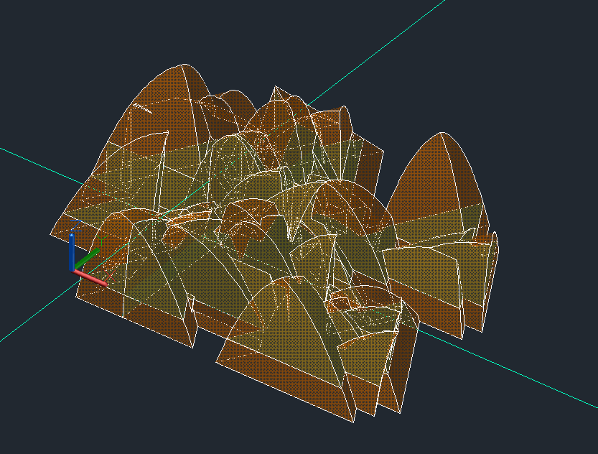Image resolution: width=598 pixels, height=454 pixels.
Task: Click the blue Z axis of the UCS icon
Action: 72,252
